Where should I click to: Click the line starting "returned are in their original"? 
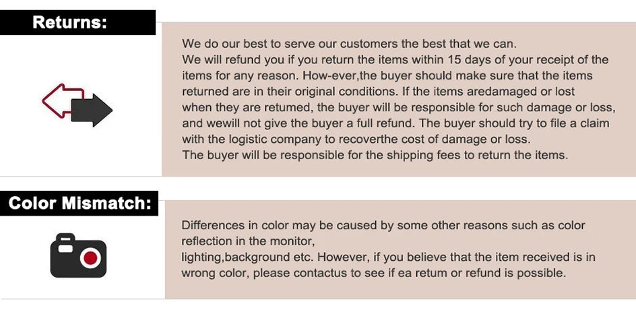pos(378,91)
